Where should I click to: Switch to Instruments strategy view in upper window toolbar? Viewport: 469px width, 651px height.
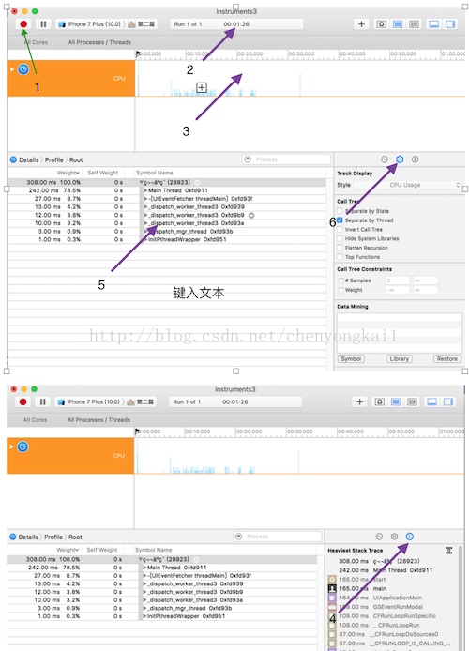(x=398, y=24)
